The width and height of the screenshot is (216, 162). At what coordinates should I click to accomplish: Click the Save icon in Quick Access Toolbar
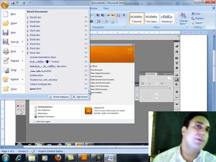pos(13,3)
